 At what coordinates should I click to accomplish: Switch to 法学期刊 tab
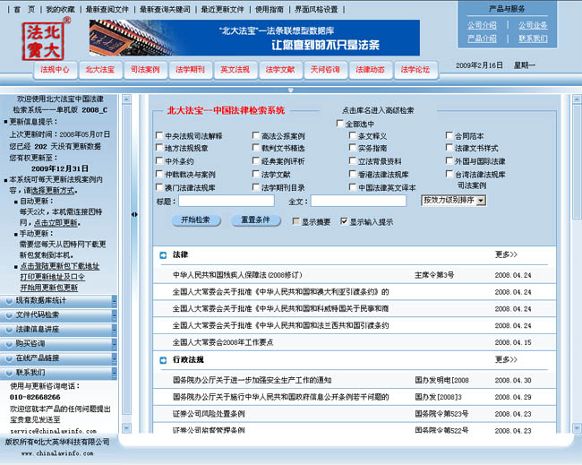coord(190,70)
